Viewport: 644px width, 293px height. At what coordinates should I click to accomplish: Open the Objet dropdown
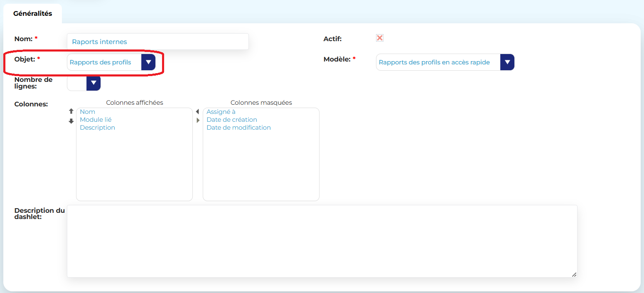click(x=148, y=62)
